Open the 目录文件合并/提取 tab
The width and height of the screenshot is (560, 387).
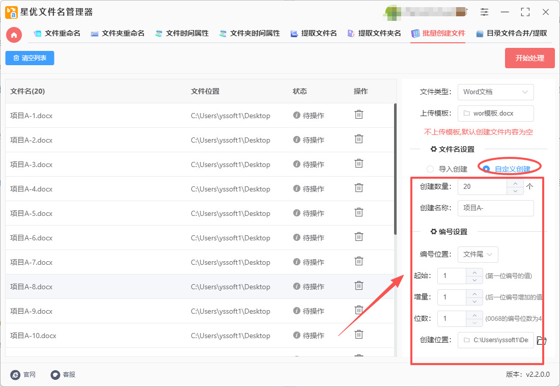(512, 34)
